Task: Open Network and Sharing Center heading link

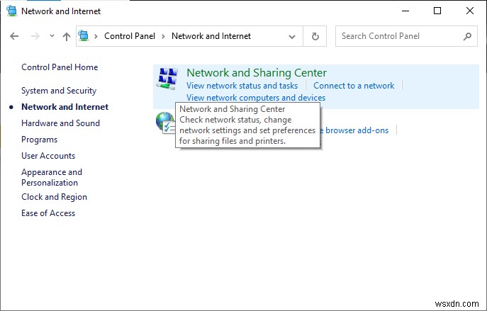Action: (256, 72)
